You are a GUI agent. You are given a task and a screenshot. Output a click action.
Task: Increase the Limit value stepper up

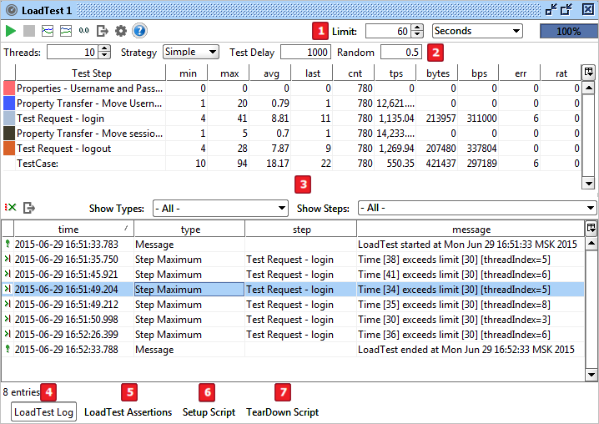tap(418, 28)
